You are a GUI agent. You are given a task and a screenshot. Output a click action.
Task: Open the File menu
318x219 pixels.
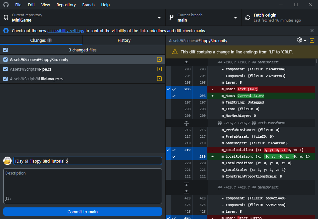(18, 5)
